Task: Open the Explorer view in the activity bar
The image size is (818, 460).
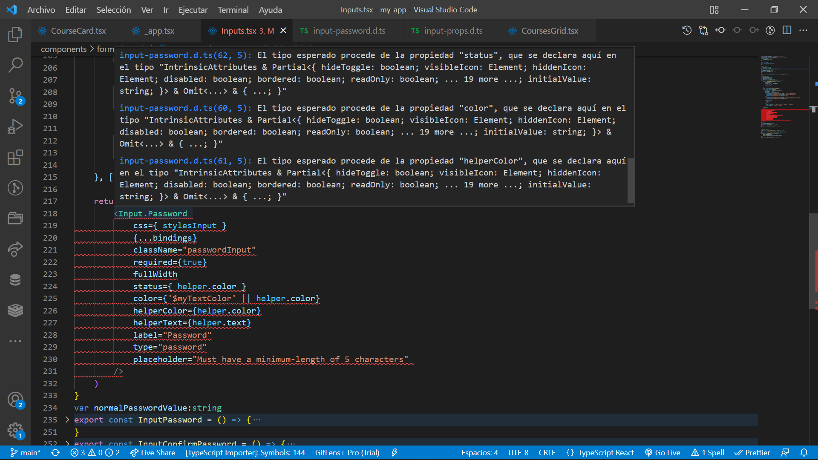Action: coord(15,34)
